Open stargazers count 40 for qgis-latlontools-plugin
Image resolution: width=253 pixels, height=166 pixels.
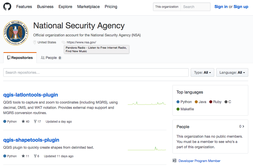(25, 122)
